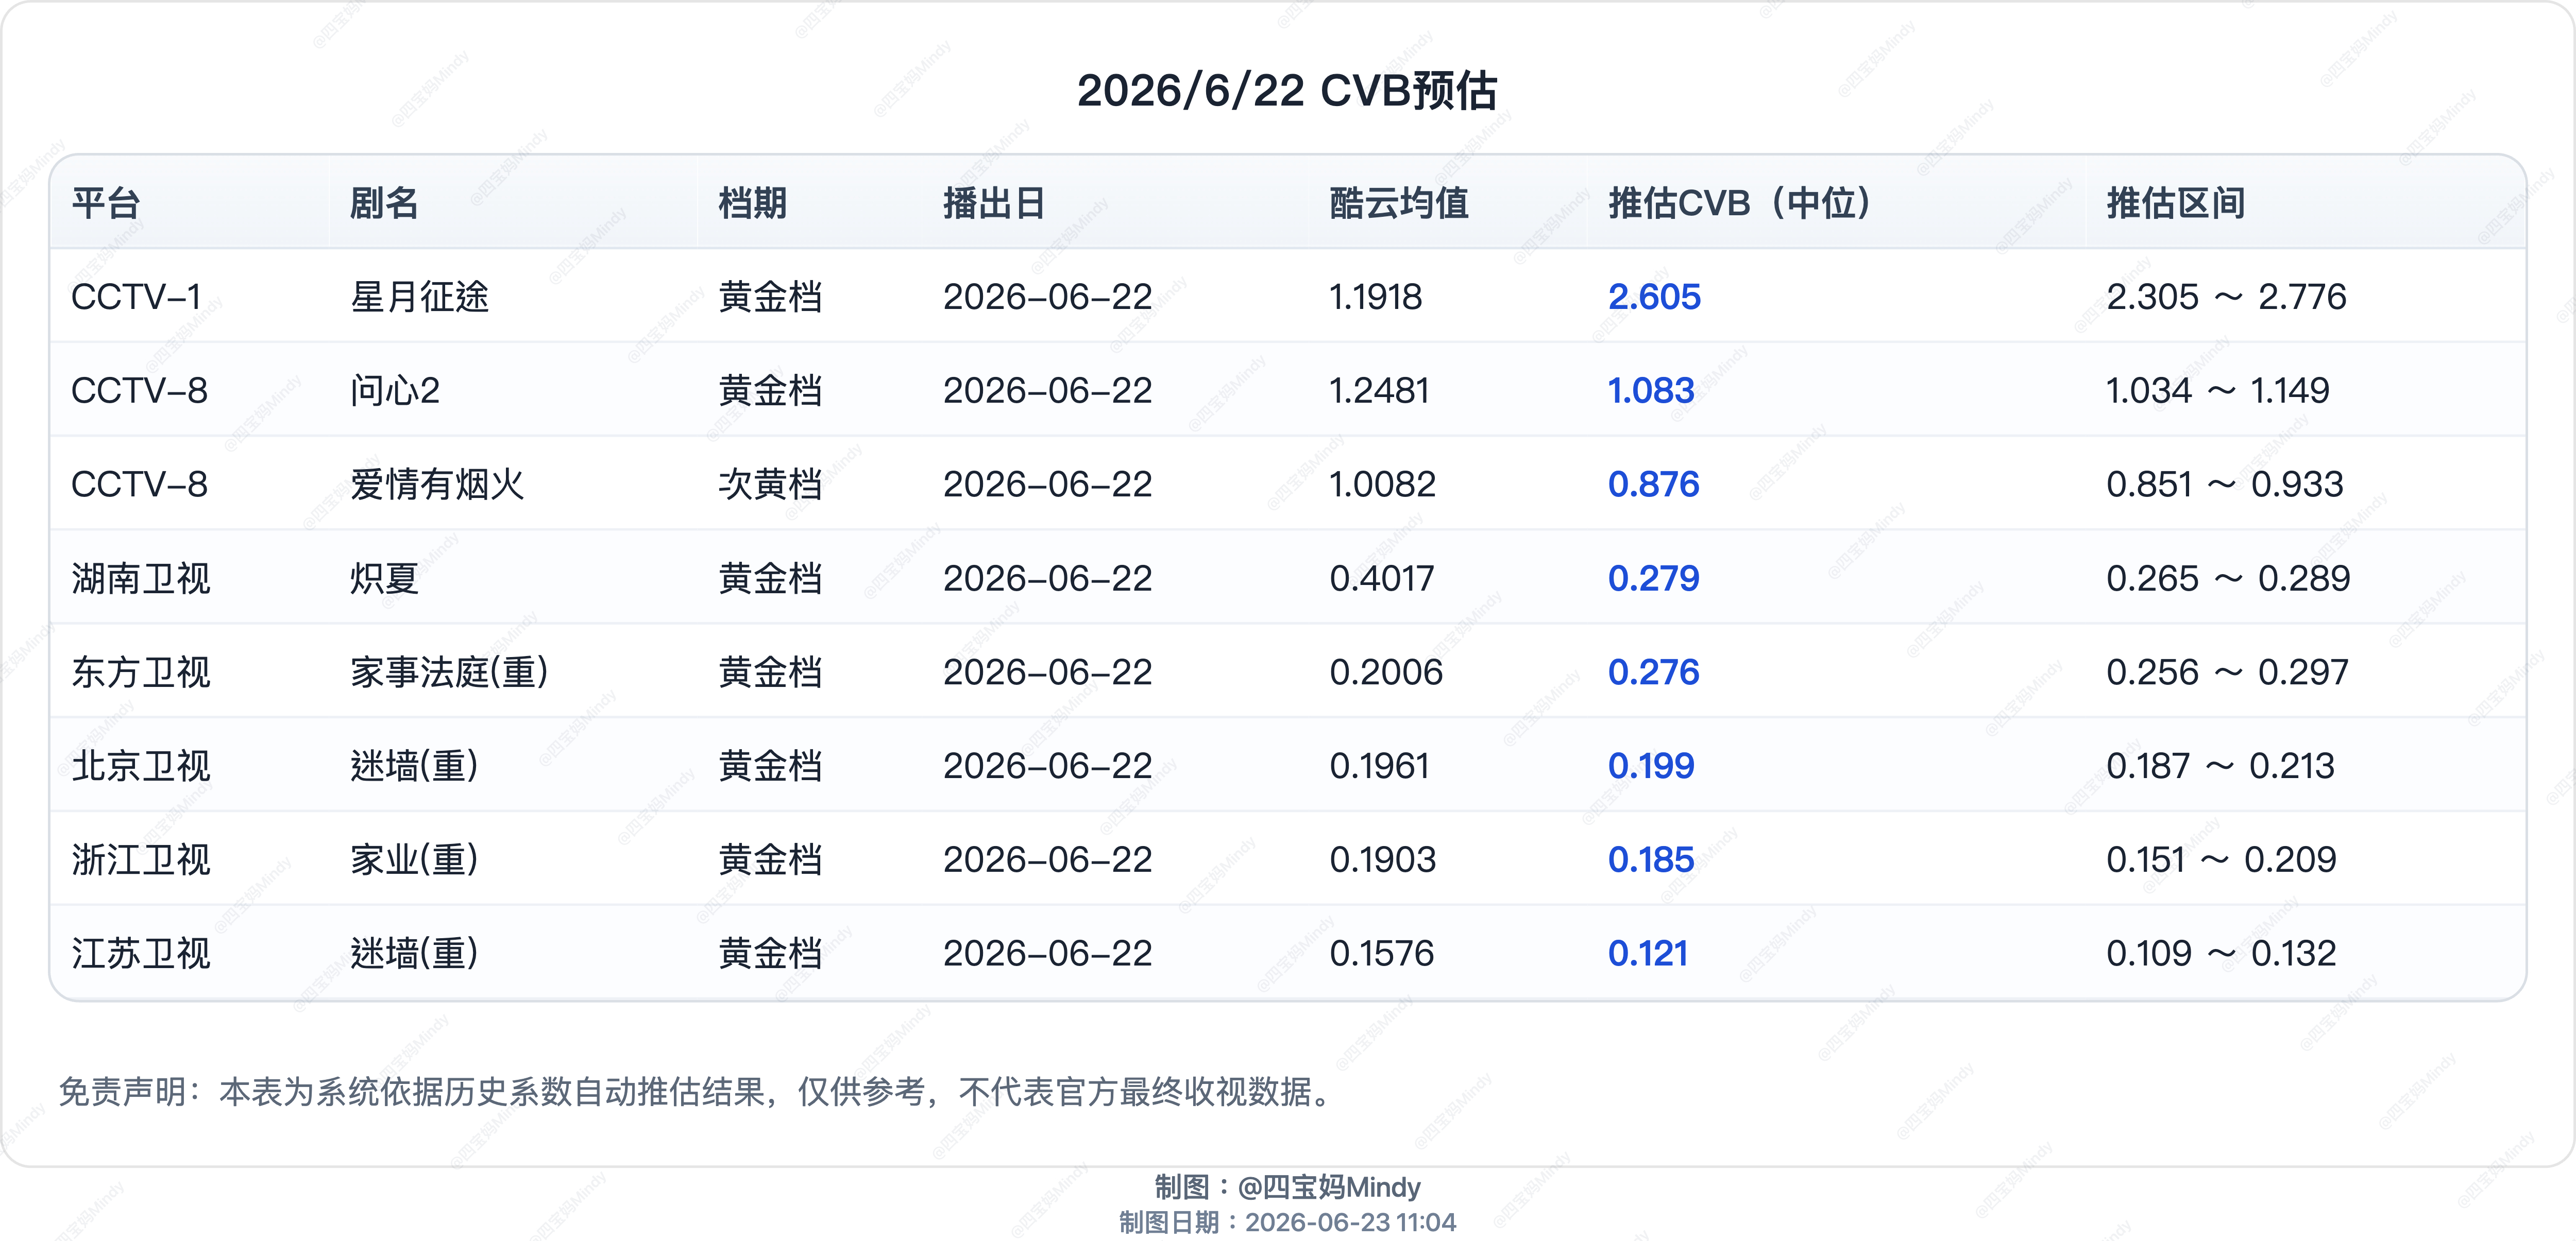Select the '湖南卫视' platform cell
This screenshot has width=2576, height=1241.
(x=141, y=579)
